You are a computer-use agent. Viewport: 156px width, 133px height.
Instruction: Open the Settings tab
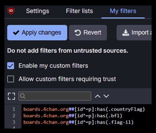[x=37, y=11]
